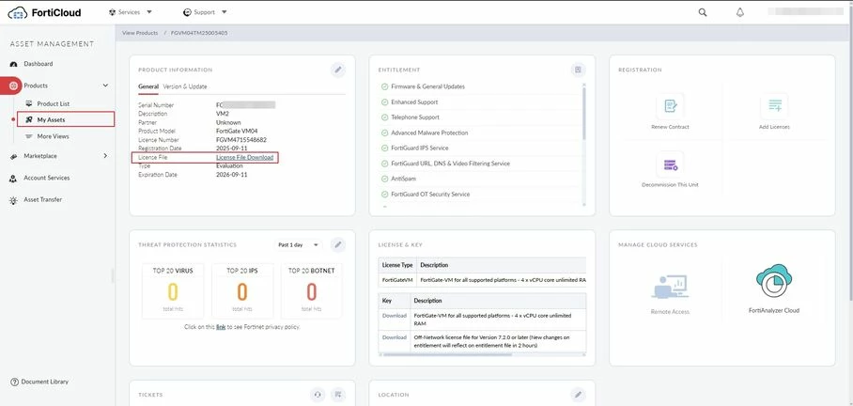The height and width of the screenshot is (406, 853).
Task: Open the Services dropdown menu
Action: (x=131, y=12)
